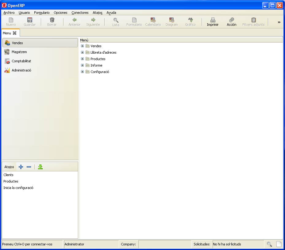Close the Menu tab with X icon
The image size is (285, 250).
(14, 33)
